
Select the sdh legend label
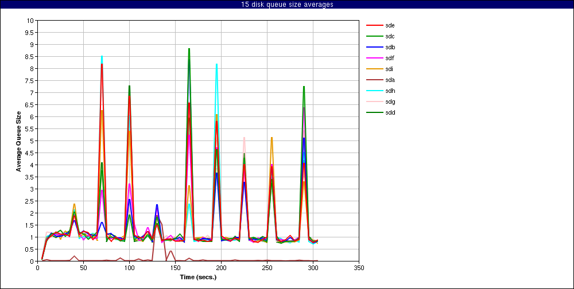pyautogui.click(x=390, y=91)
